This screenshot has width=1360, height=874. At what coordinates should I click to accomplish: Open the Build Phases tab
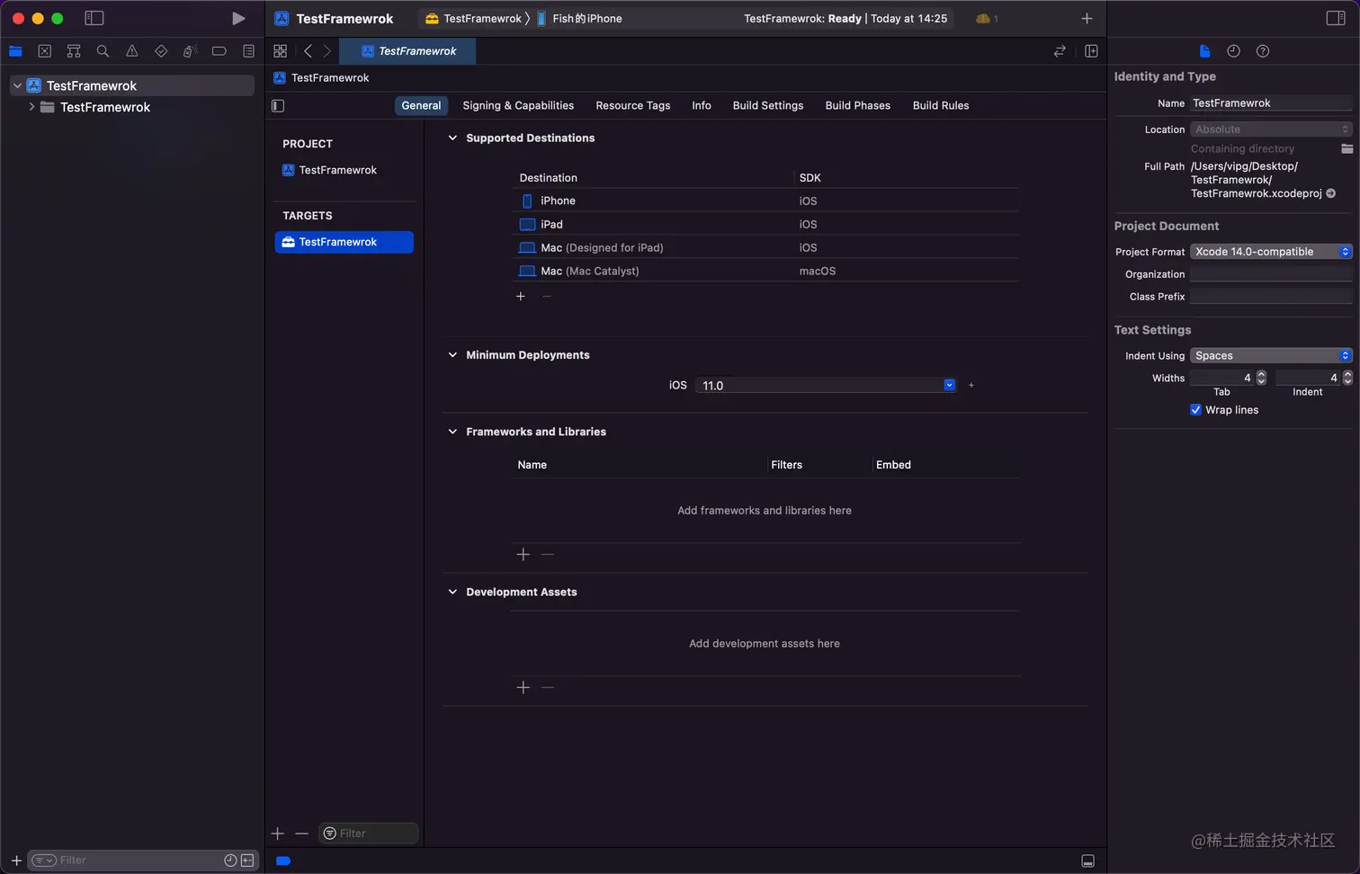[x=858, y=105]
